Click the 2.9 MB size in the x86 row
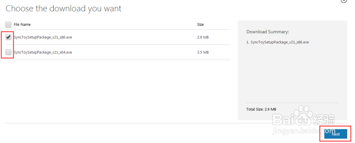The image size is (355, 143). [203, 37]
